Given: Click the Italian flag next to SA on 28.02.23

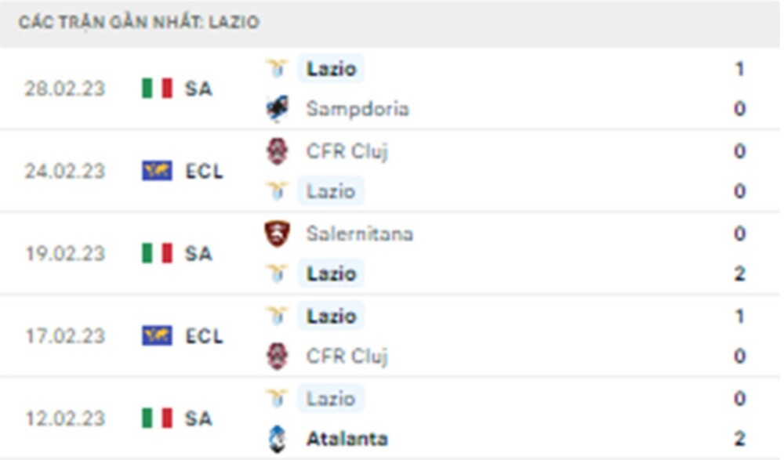Looking at the screenshot, I should (x=159, y=89).
